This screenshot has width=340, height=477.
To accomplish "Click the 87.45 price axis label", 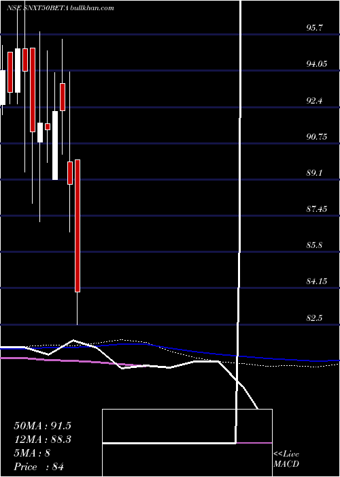I will (317, 209).
